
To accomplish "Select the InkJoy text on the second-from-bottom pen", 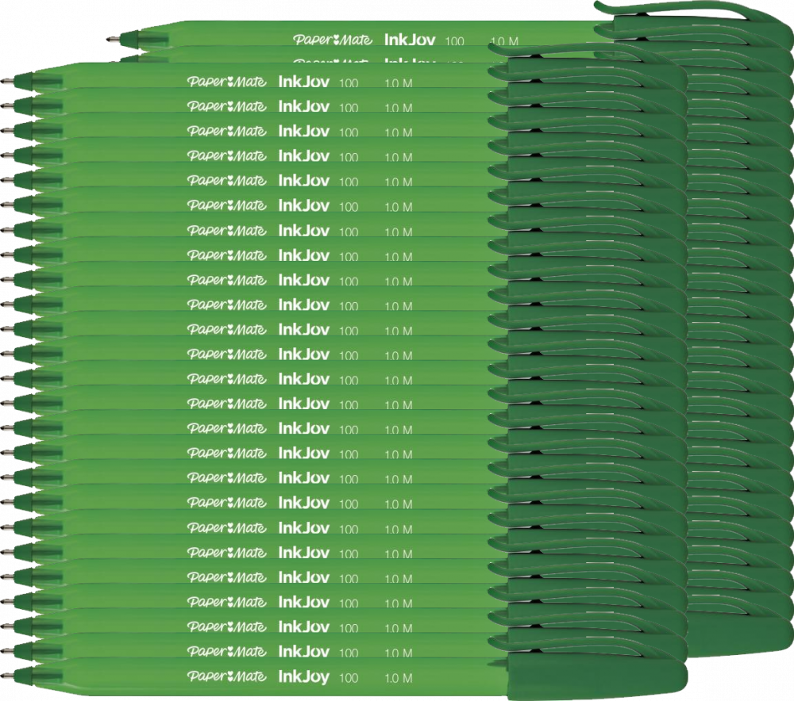I will pyautogui.click(x=303, y=652).
